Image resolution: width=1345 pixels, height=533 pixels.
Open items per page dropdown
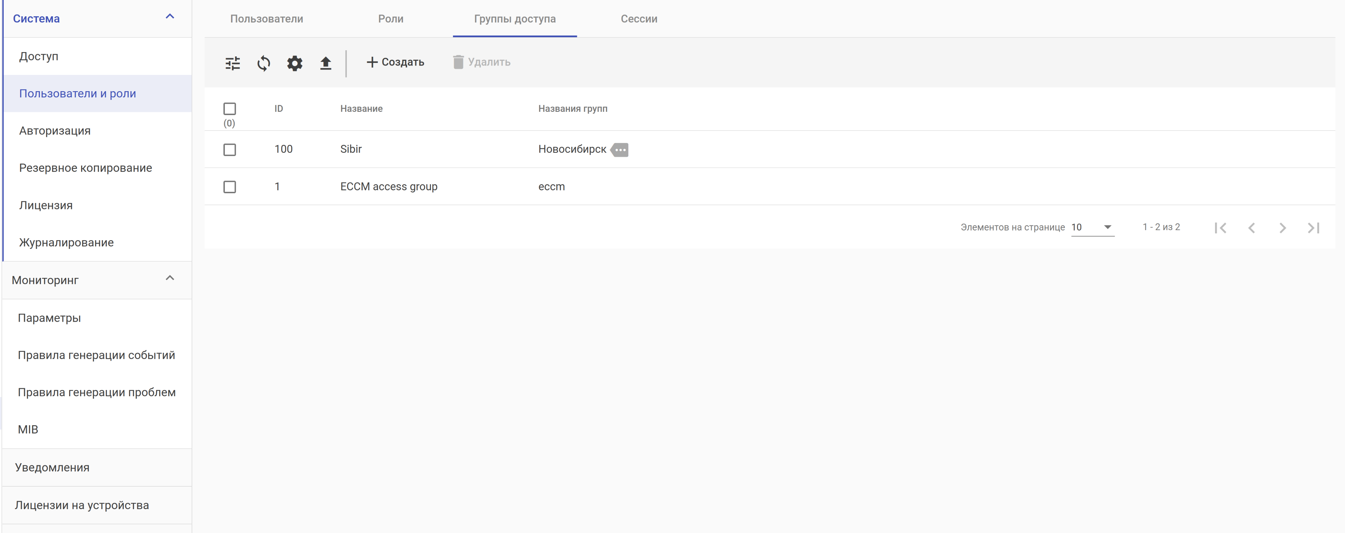point(1092,227)
